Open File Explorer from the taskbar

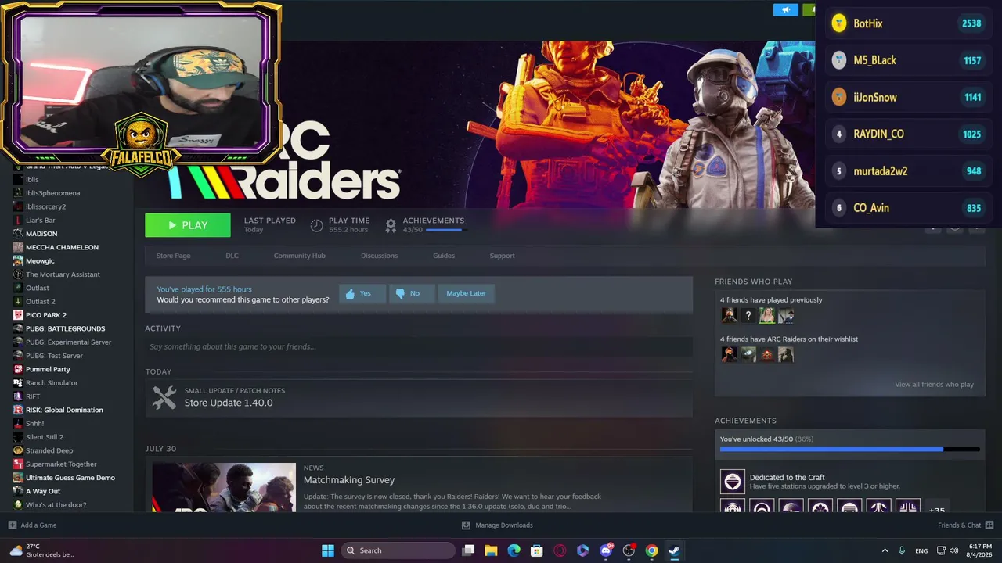(x=491, y=550)
